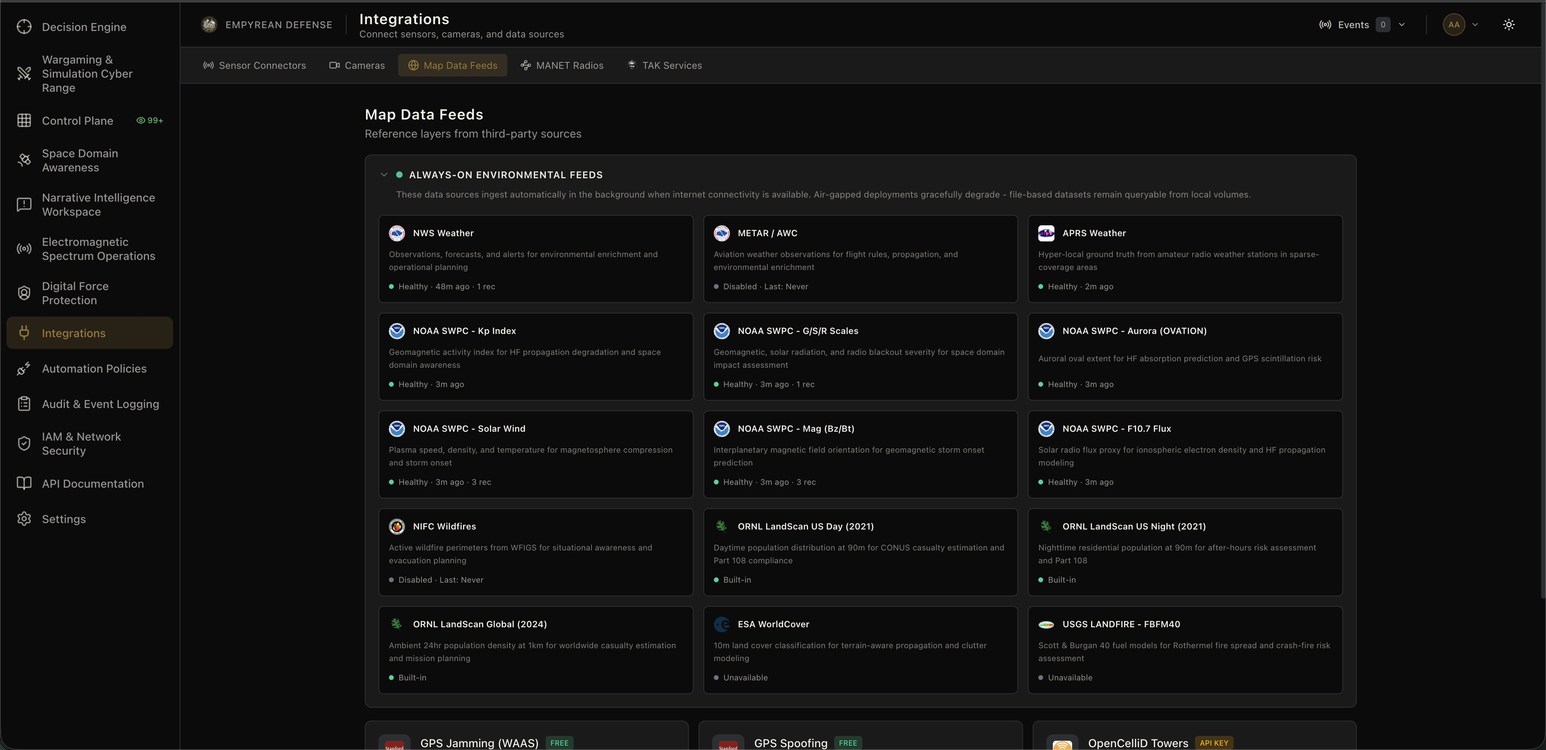1546x750 pixels.
Task: Open the NOAA SWPC - Solar Wind card
Action: click(536, 454)
